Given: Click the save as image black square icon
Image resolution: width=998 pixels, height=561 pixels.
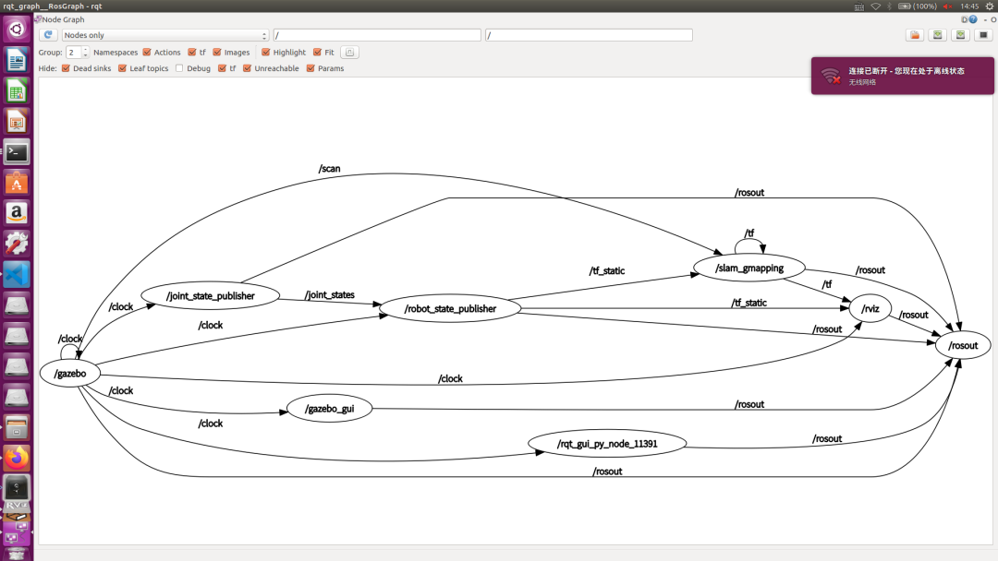Looking at the screenshot, I should click(x=984, y=35).
